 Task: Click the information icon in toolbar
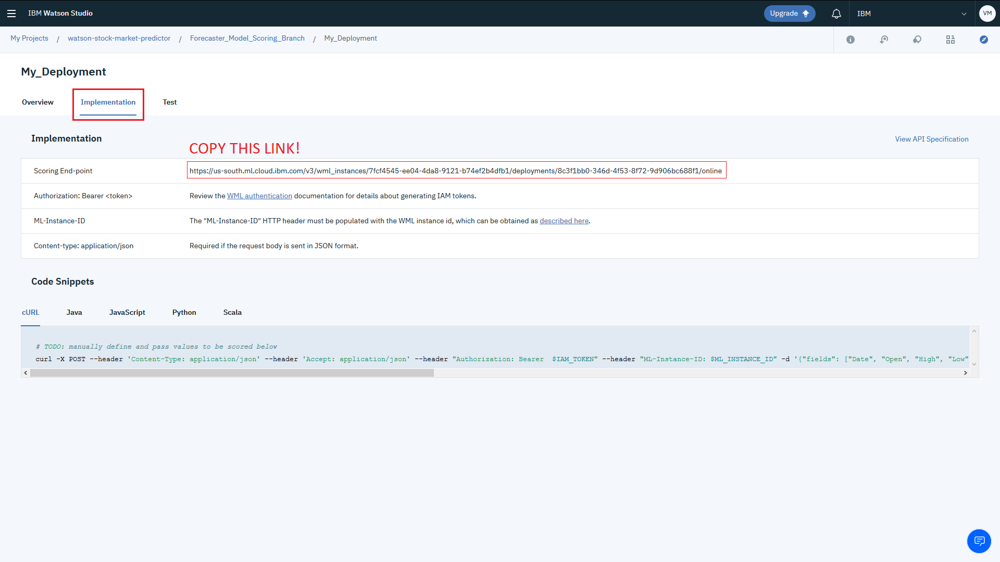pyautogui.click(x=851, y=40)
